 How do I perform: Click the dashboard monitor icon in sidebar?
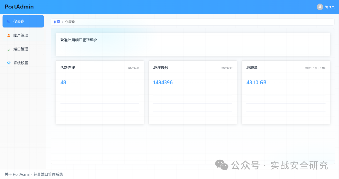coord(9,21)
